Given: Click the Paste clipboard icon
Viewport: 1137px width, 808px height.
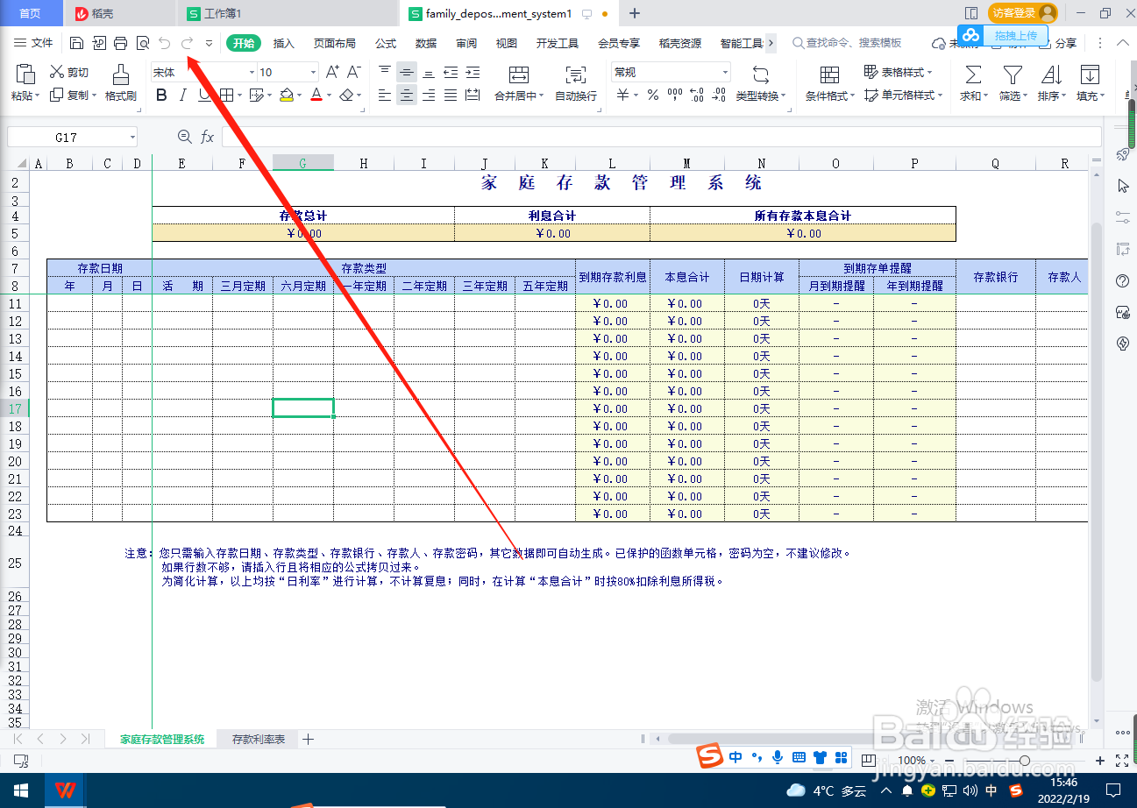Looking at the screenshot, I should 25,74.
